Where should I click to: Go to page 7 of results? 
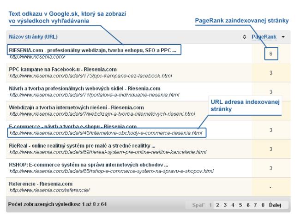coord(255,205)
